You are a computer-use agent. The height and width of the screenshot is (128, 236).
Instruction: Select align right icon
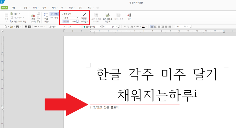[x=163, y=27]
